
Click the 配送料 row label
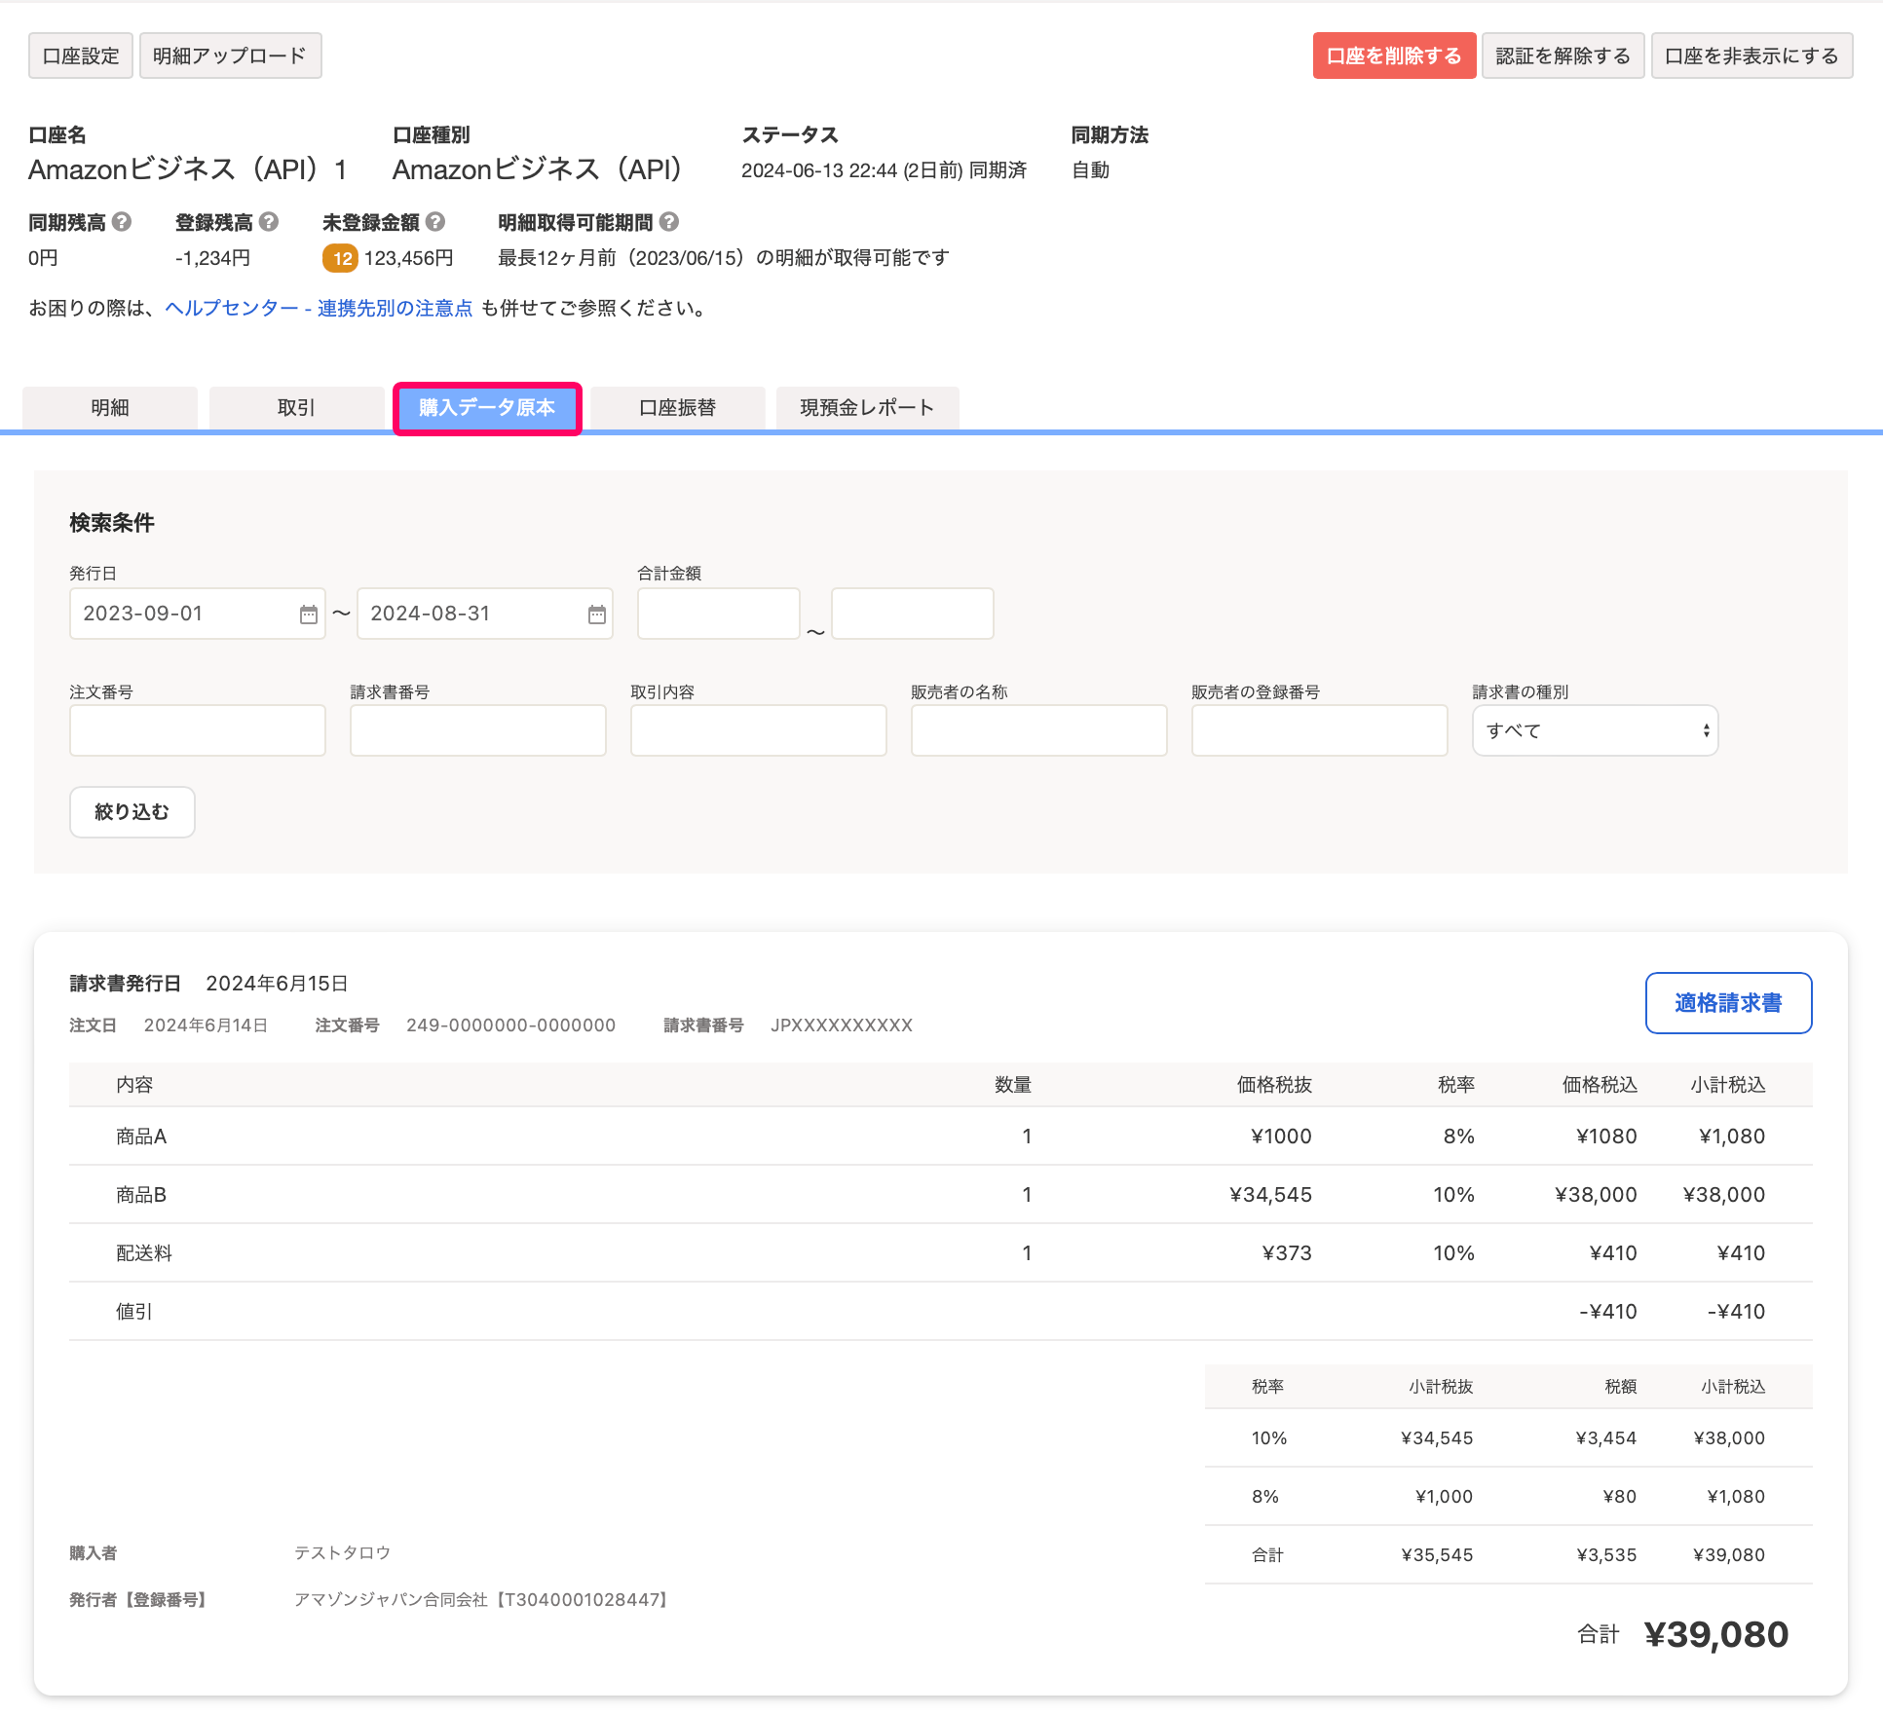coord(144,1253)
